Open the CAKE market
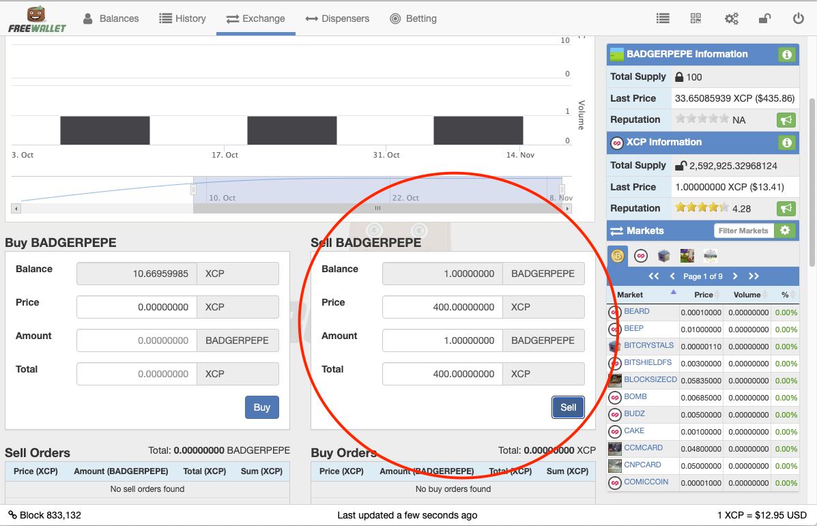Image resolution: width=817 pixels, height=526 pixels. pyautogui.click(x=634, y=430)
